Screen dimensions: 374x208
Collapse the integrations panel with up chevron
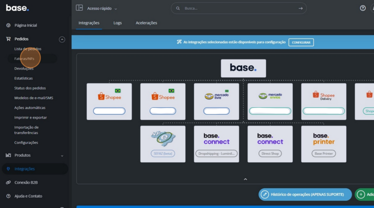point(245,179)
